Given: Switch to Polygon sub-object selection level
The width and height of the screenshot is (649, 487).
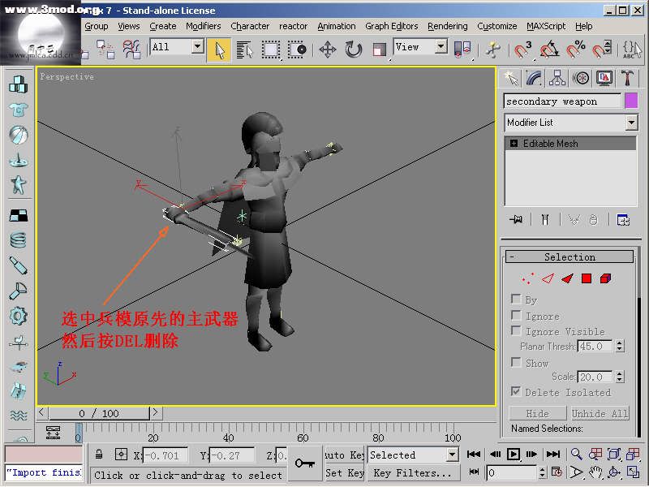Looking at the screenshot, I should coord(587,278).
